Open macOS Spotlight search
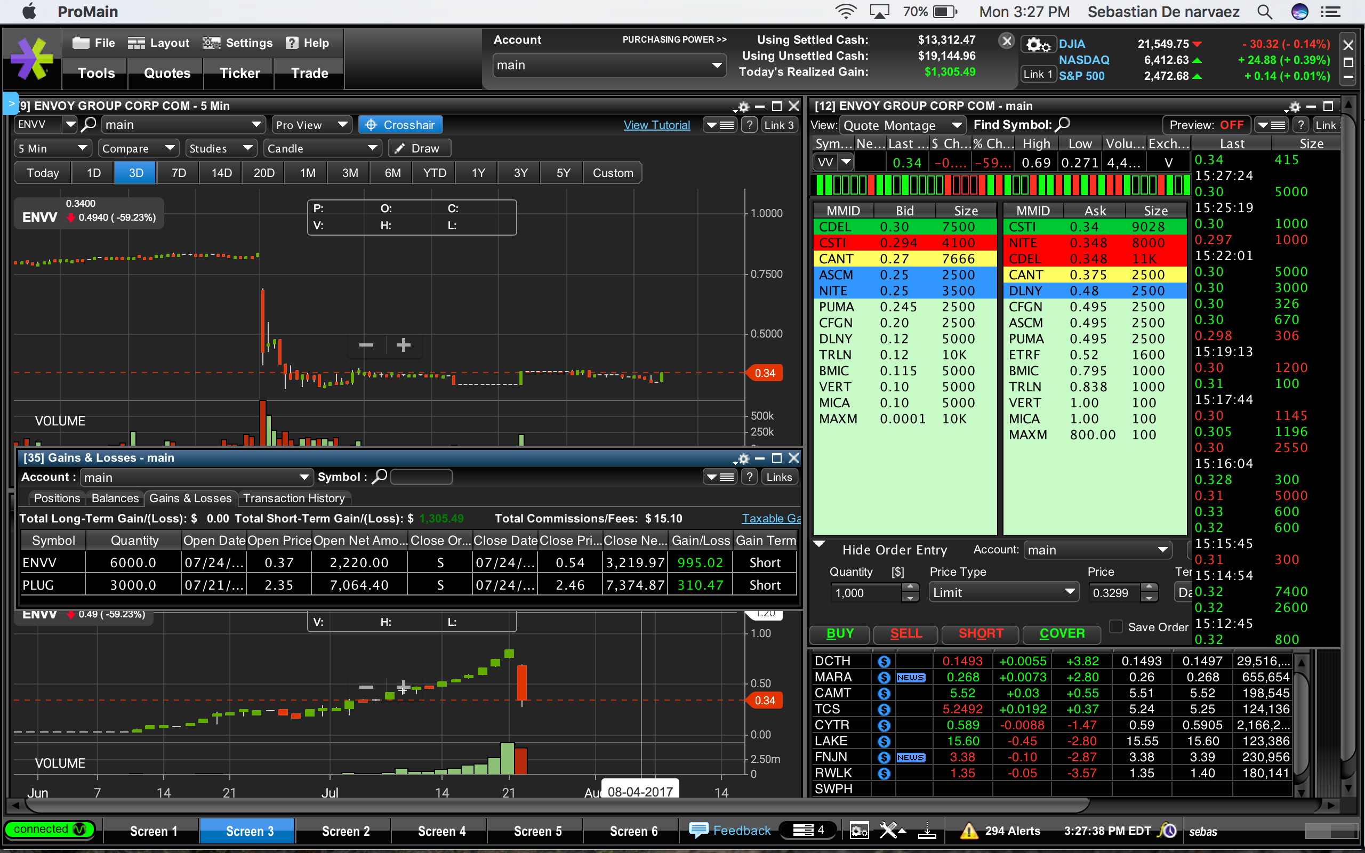The image size is (1365, 853). tap(1265, 12)
